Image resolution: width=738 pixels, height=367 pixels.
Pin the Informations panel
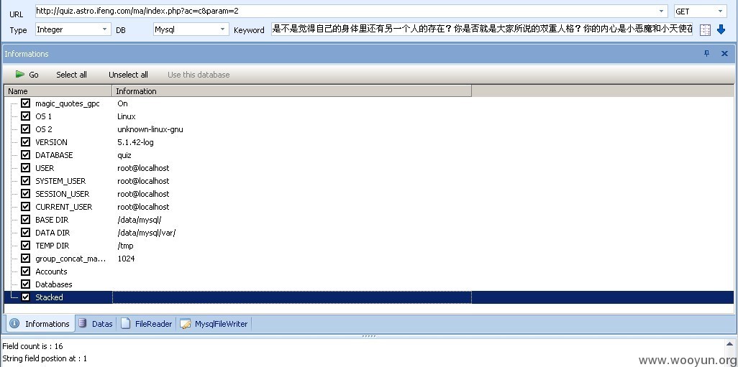pos(706,54)
